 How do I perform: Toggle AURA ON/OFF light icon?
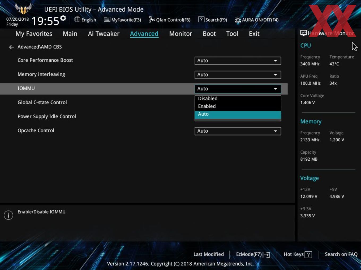[238, 20]
